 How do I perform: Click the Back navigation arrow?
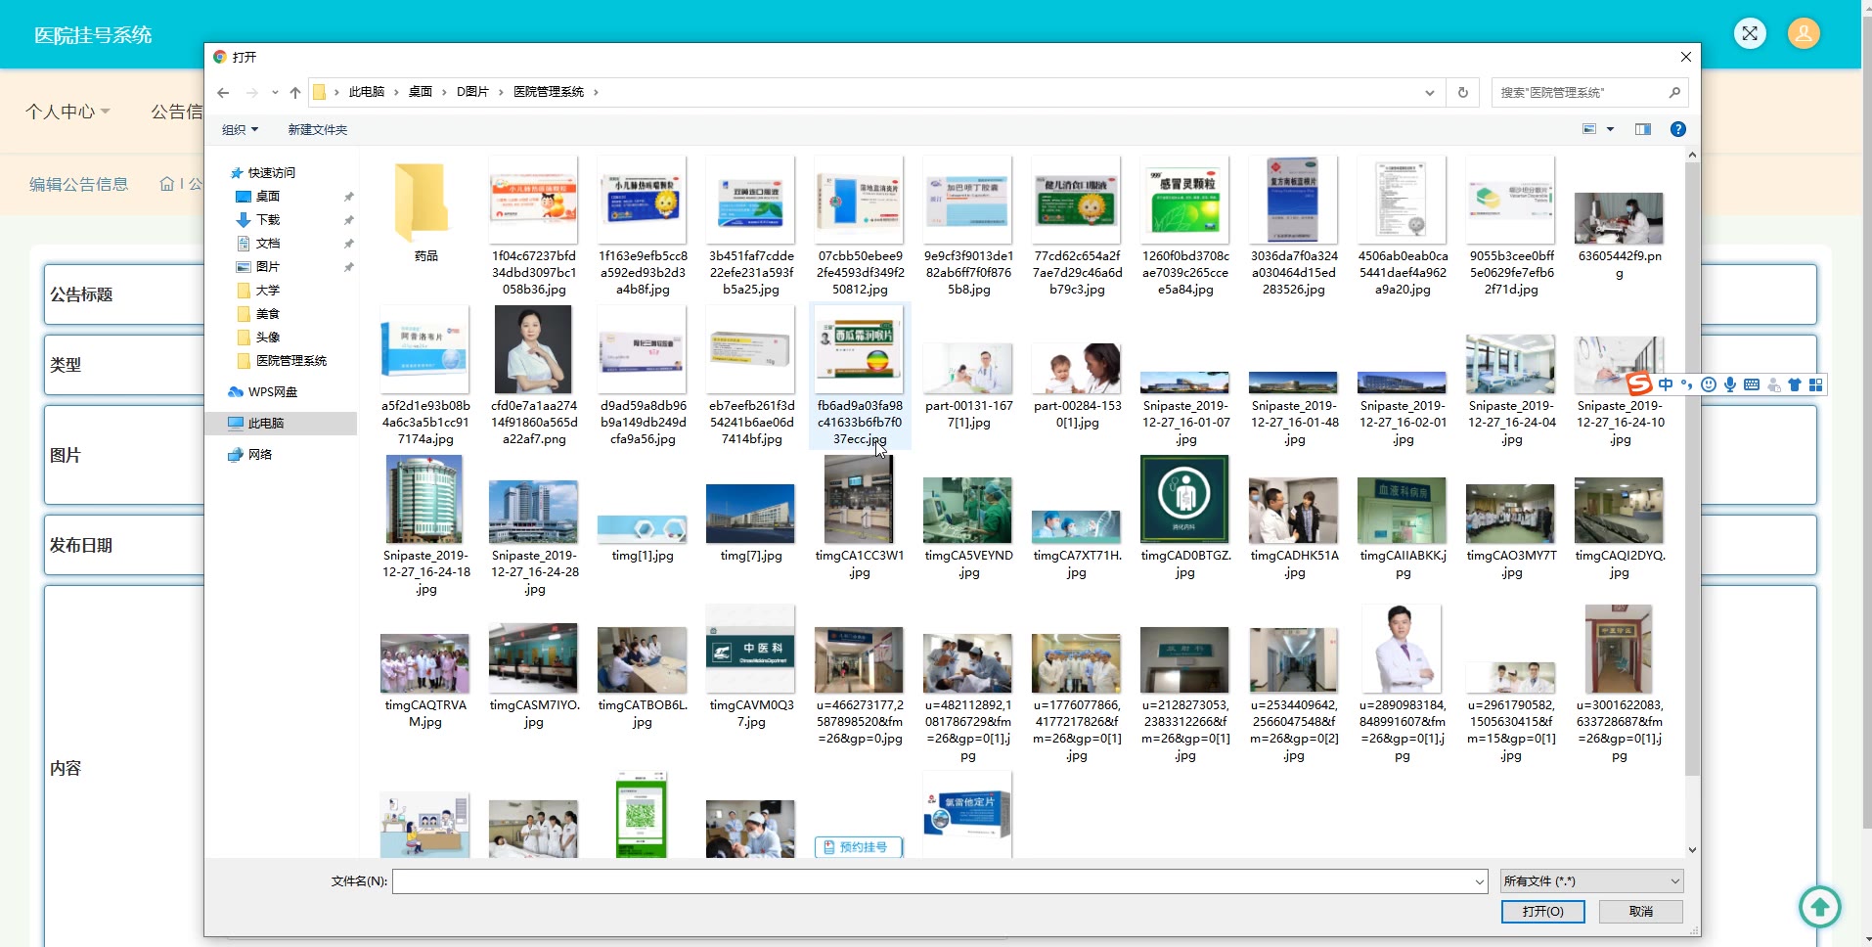[x=223, y=93]
